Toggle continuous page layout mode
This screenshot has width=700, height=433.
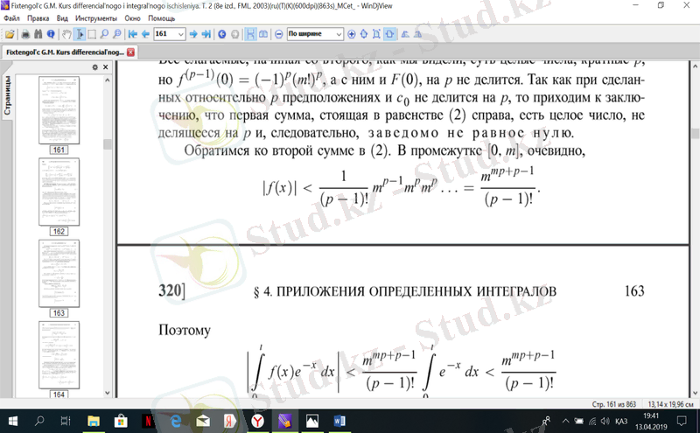(251, 34)
